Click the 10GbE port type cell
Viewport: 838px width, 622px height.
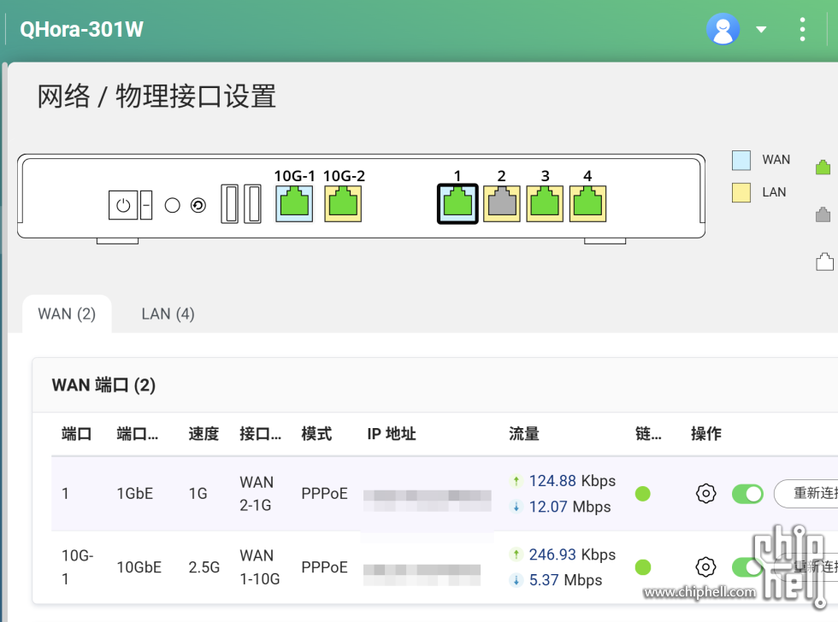(x=139, y=567)
